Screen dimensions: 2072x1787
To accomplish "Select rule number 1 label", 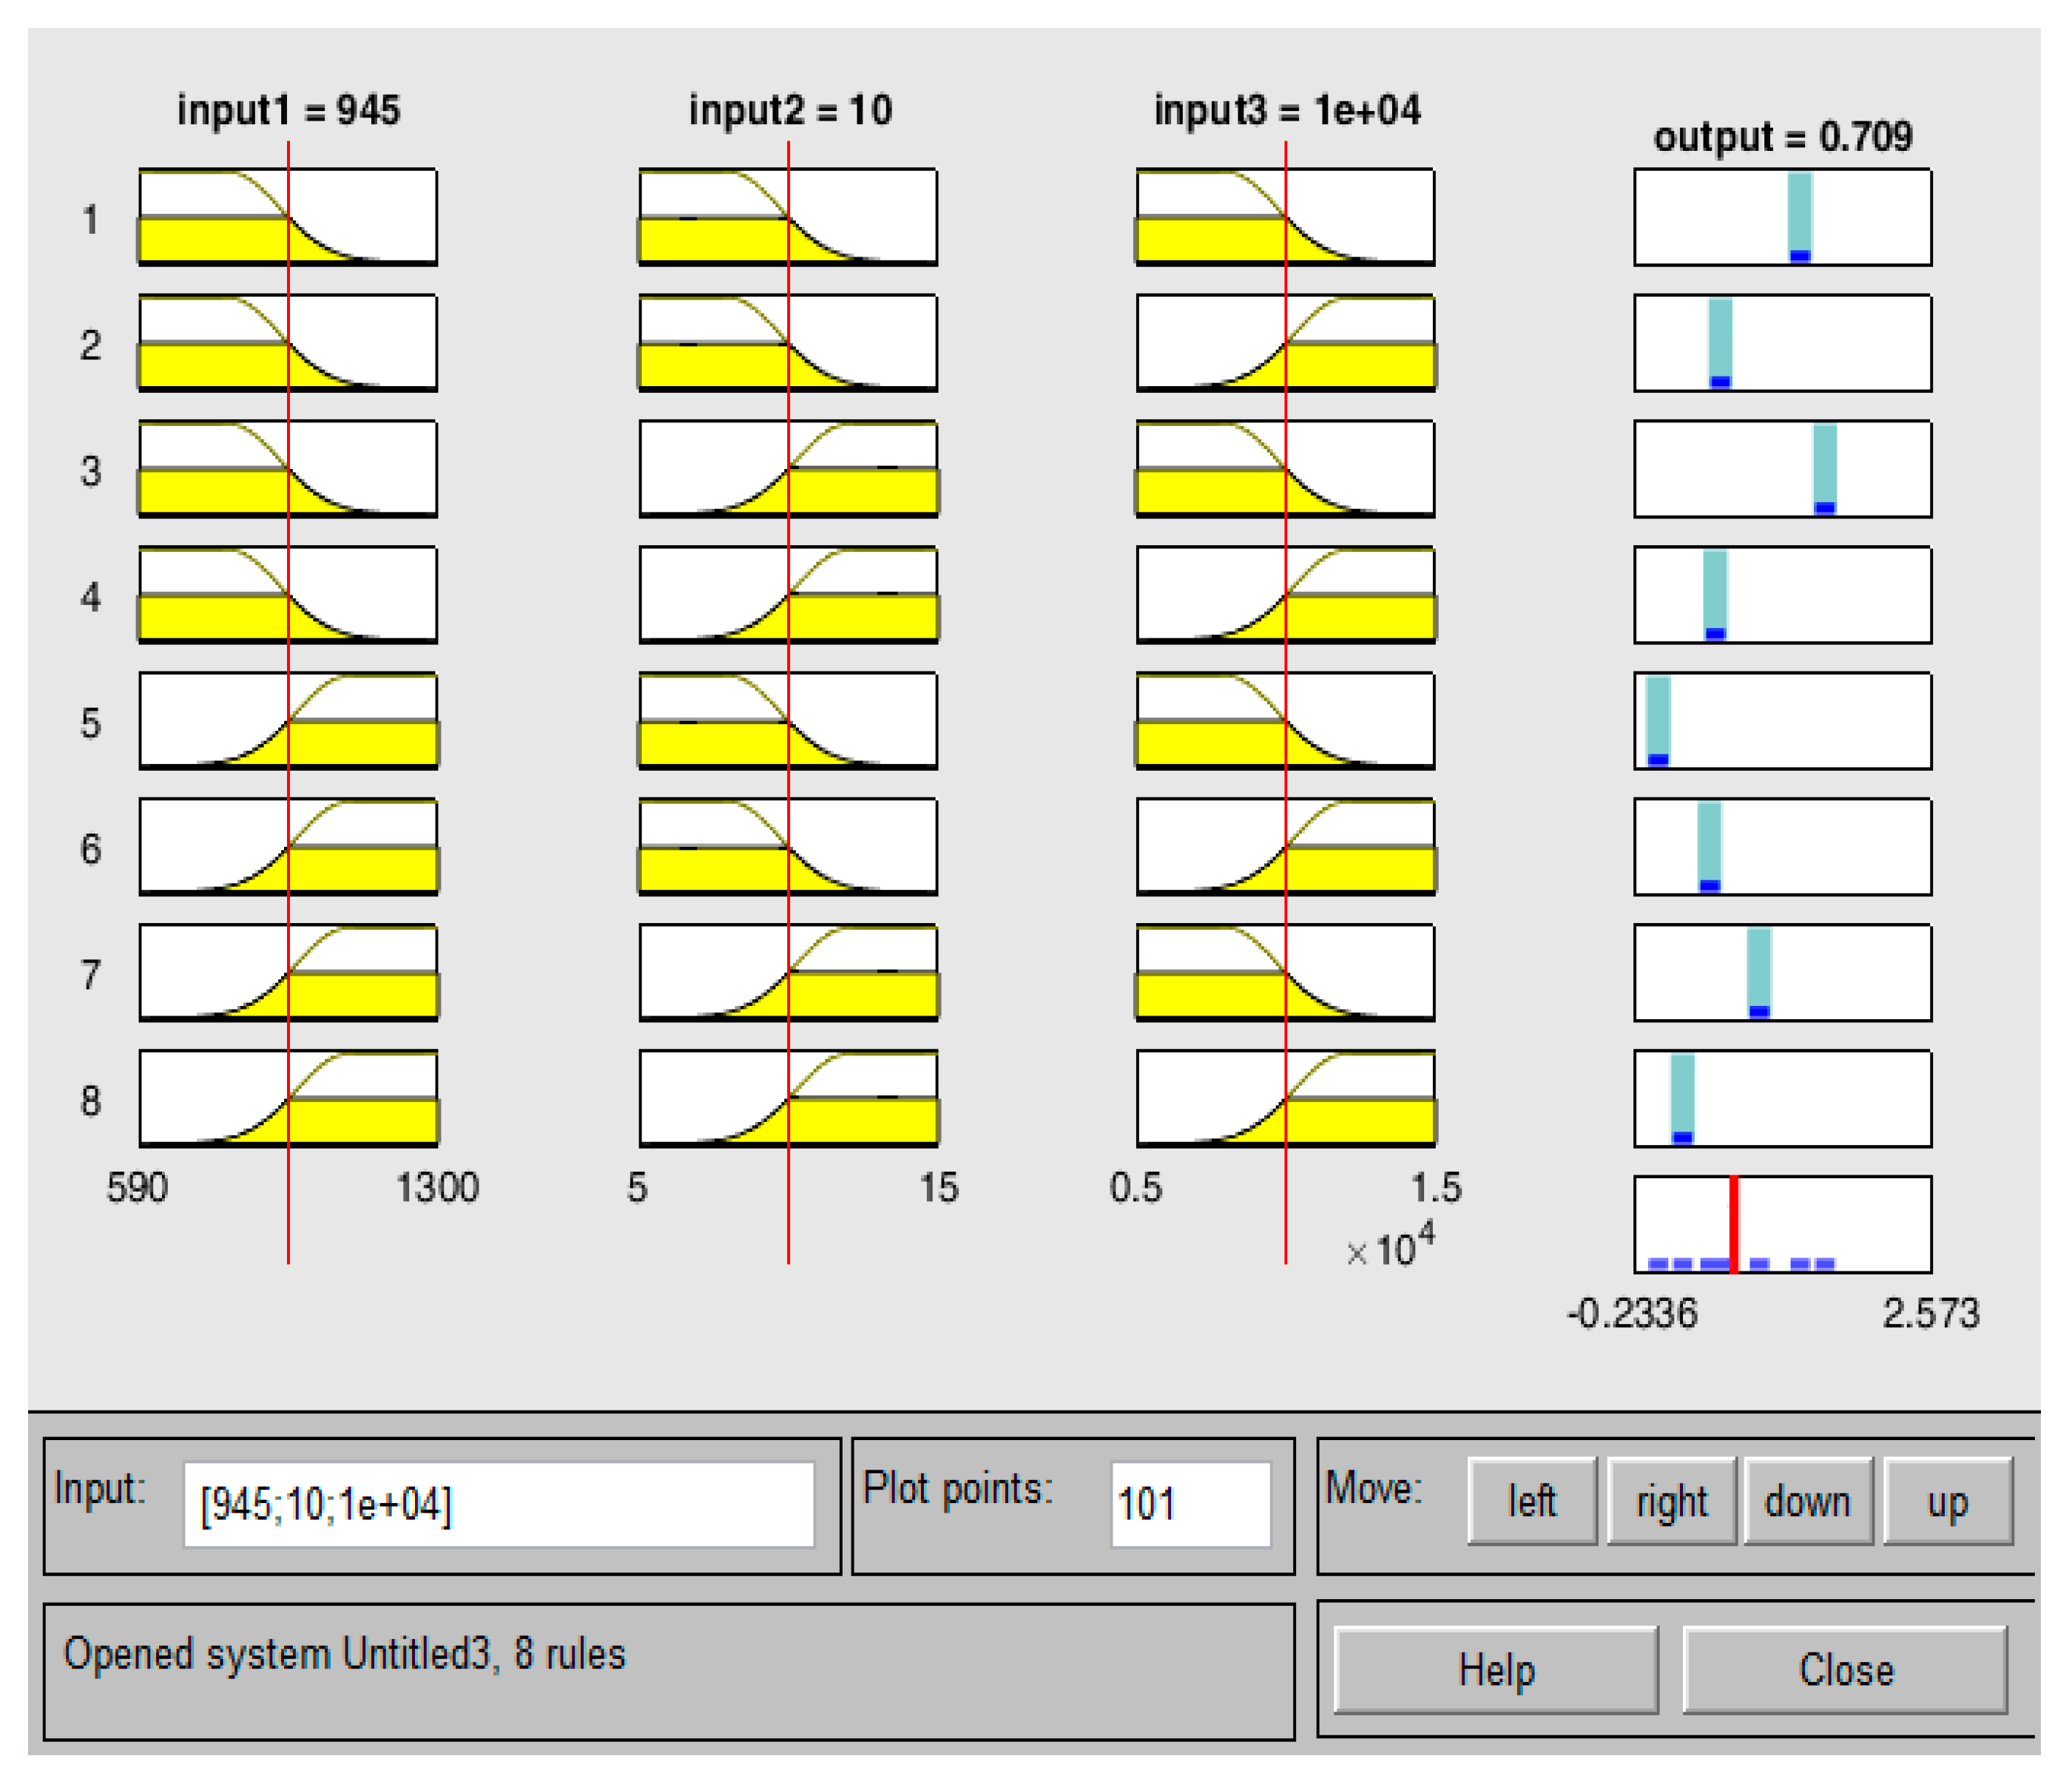I will coord(91,219).
